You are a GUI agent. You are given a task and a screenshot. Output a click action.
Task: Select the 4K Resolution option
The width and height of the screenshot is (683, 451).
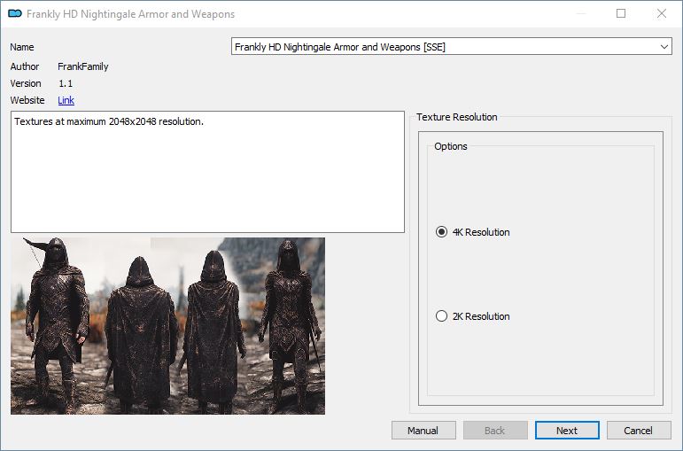coord(473,232)
